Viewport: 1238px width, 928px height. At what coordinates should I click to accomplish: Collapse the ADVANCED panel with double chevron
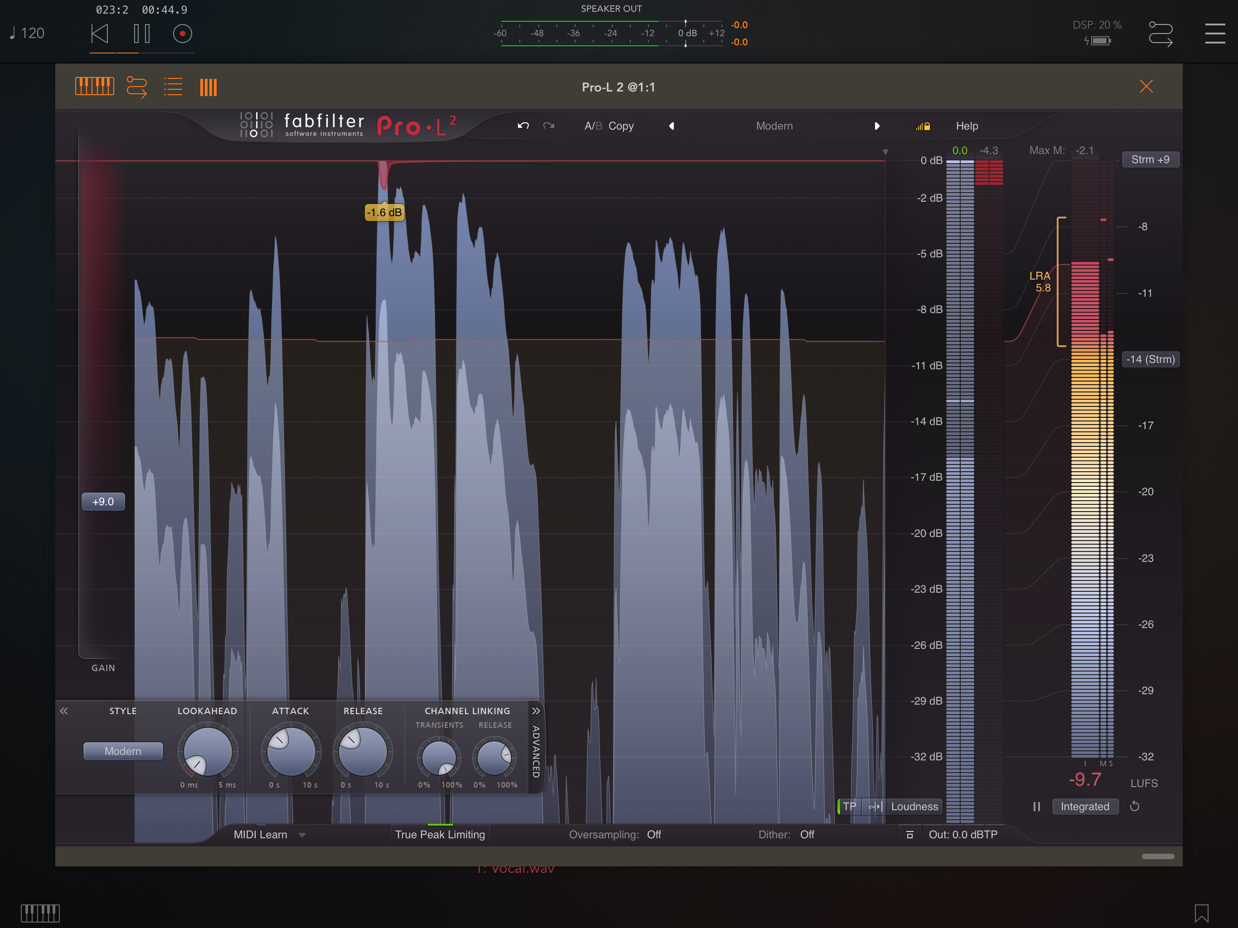coord(536,711)
